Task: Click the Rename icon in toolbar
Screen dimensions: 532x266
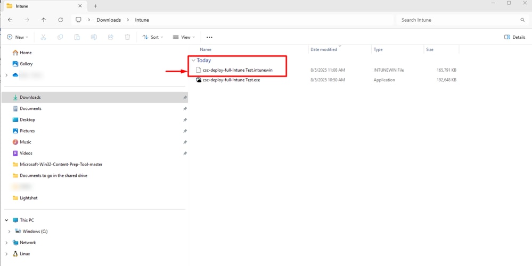Action: point(94,37)
